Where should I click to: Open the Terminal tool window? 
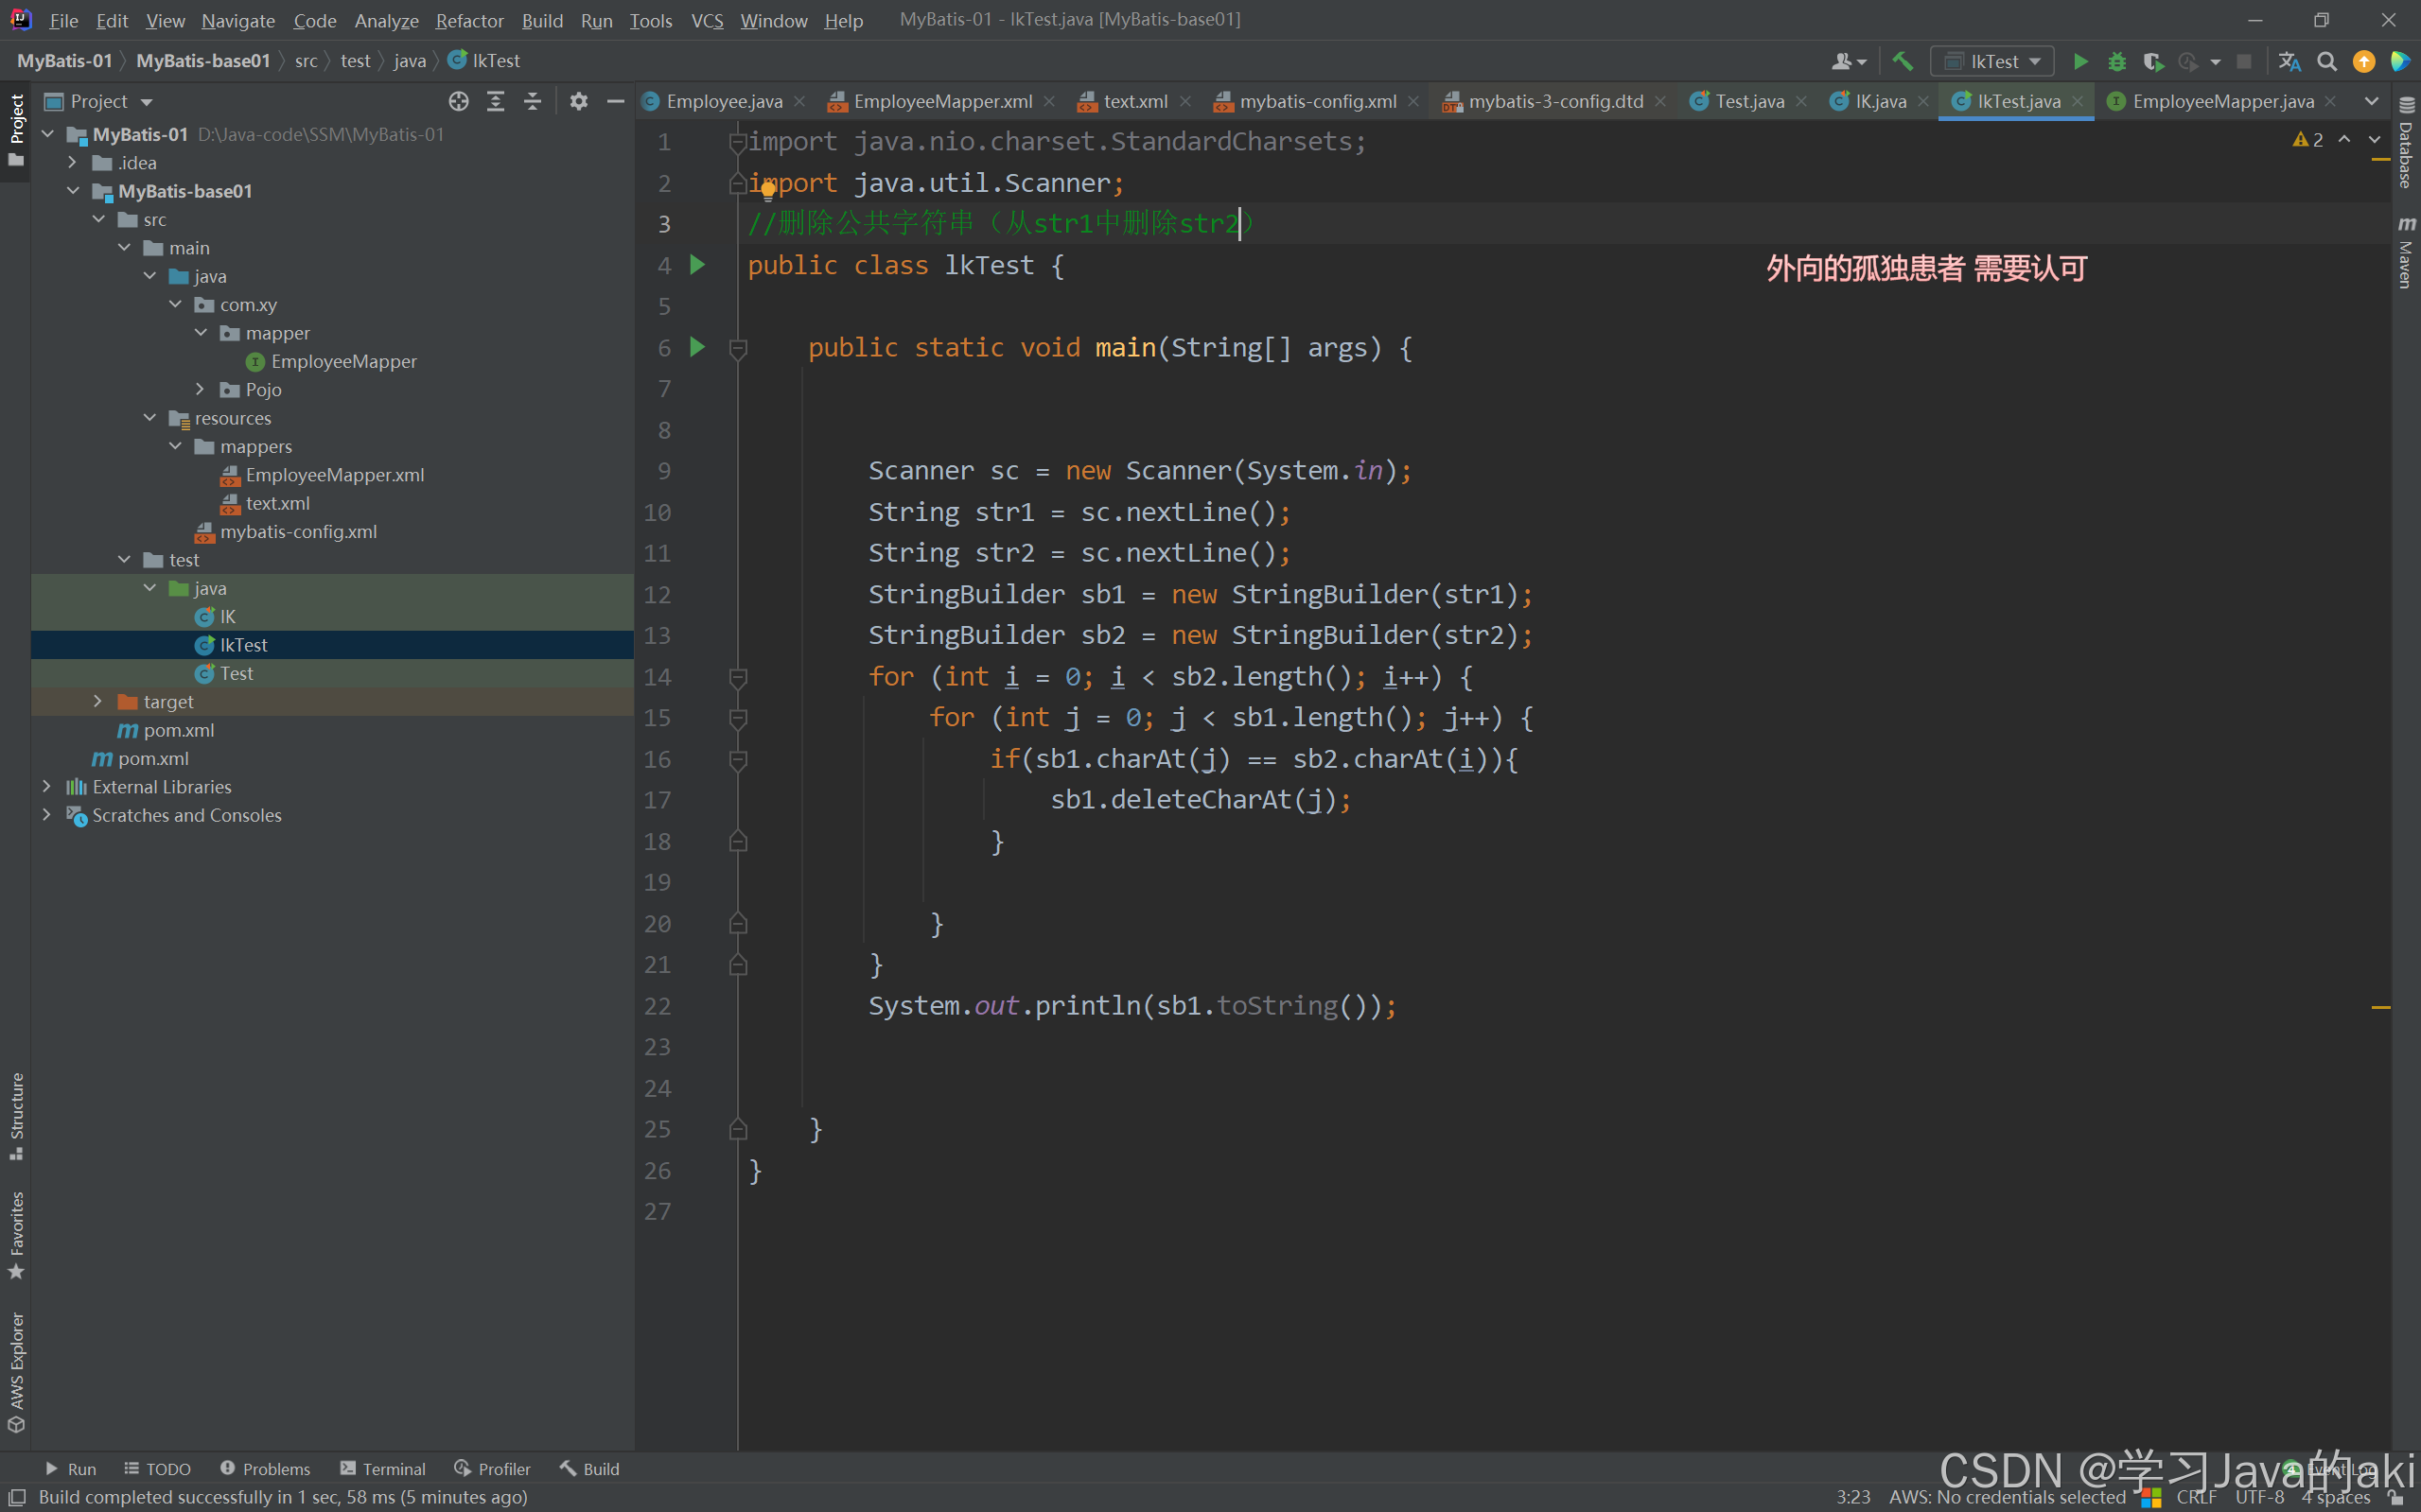383,1468
